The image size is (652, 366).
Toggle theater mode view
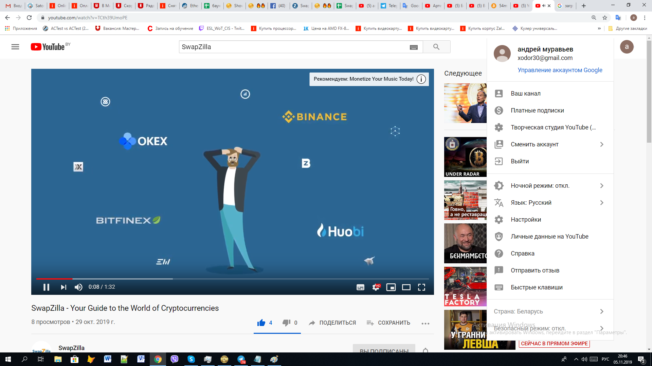click(x=406, y=287)
